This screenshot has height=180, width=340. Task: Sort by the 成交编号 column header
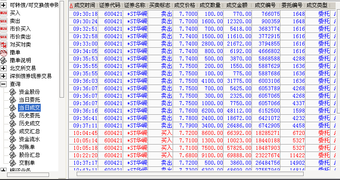pyautogui.click(x=266, y=5)
